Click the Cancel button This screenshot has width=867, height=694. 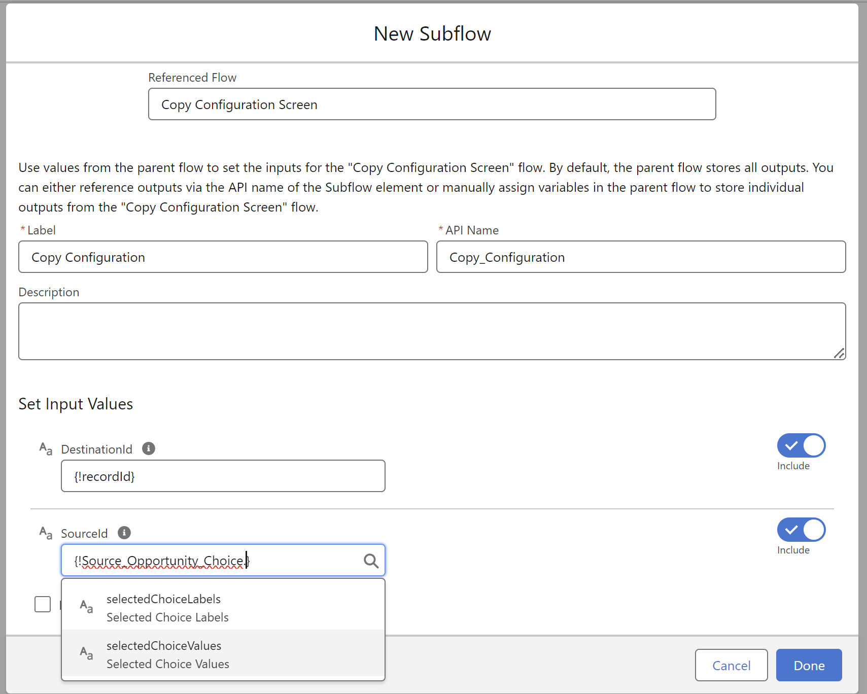pos(731,665)
